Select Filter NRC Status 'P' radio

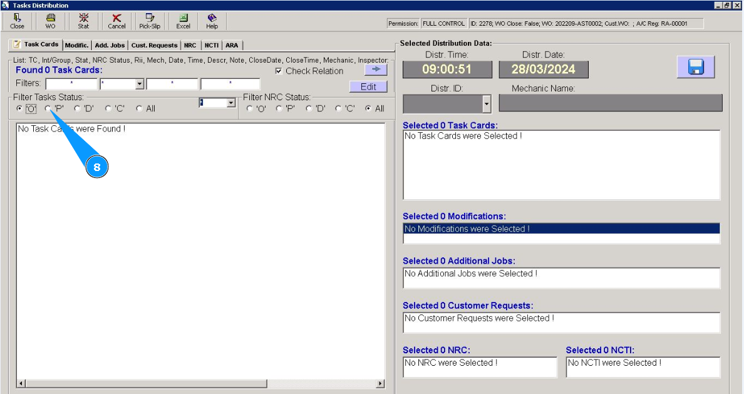click(279, 109)
